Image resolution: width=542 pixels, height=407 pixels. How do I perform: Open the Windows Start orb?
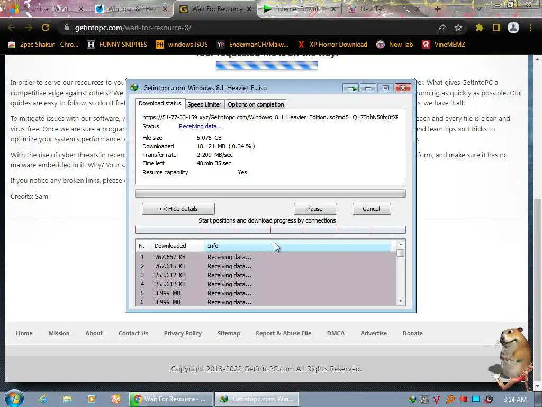click(x=14, y=399)
